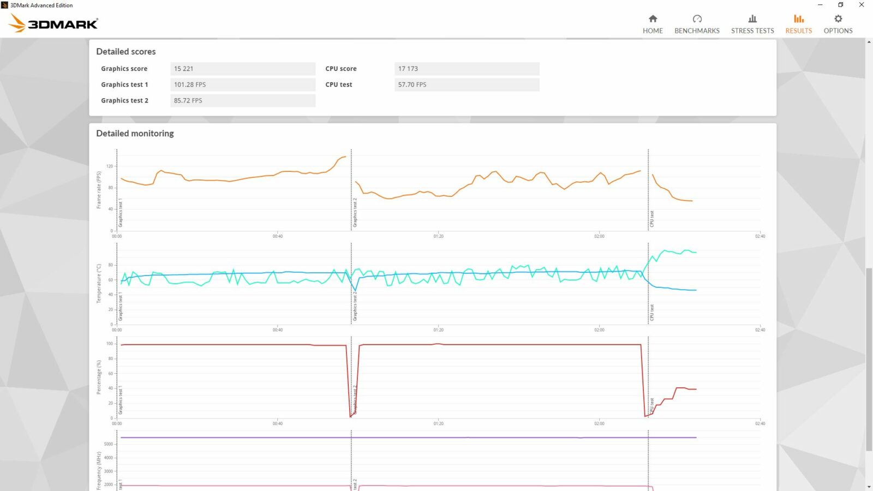The image size is (873, 491).
Task: Switch to the STRESS TESTS tab
Action: tap(752, 31)
